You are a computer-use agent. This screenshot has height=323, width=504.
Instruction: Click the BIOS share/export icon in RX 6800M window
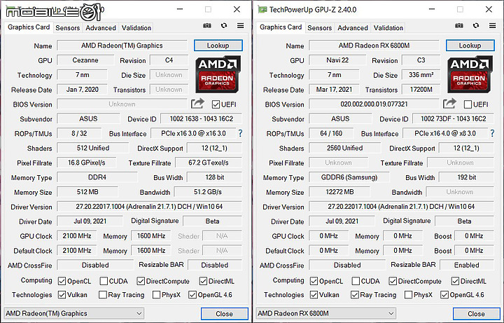pos(449,104)
